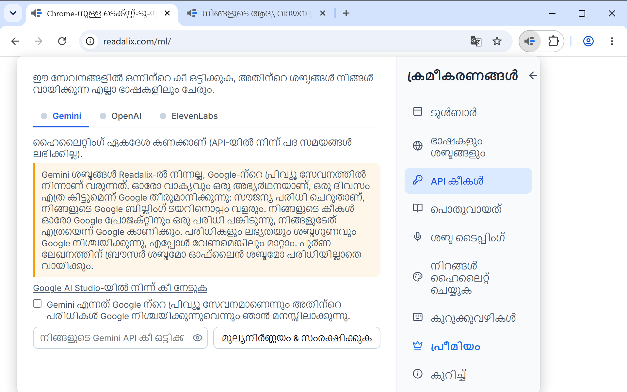Close the നിങ്ങളുടെ ആദ്യ വായന tab
627x392 pixels.
[323, 13]
